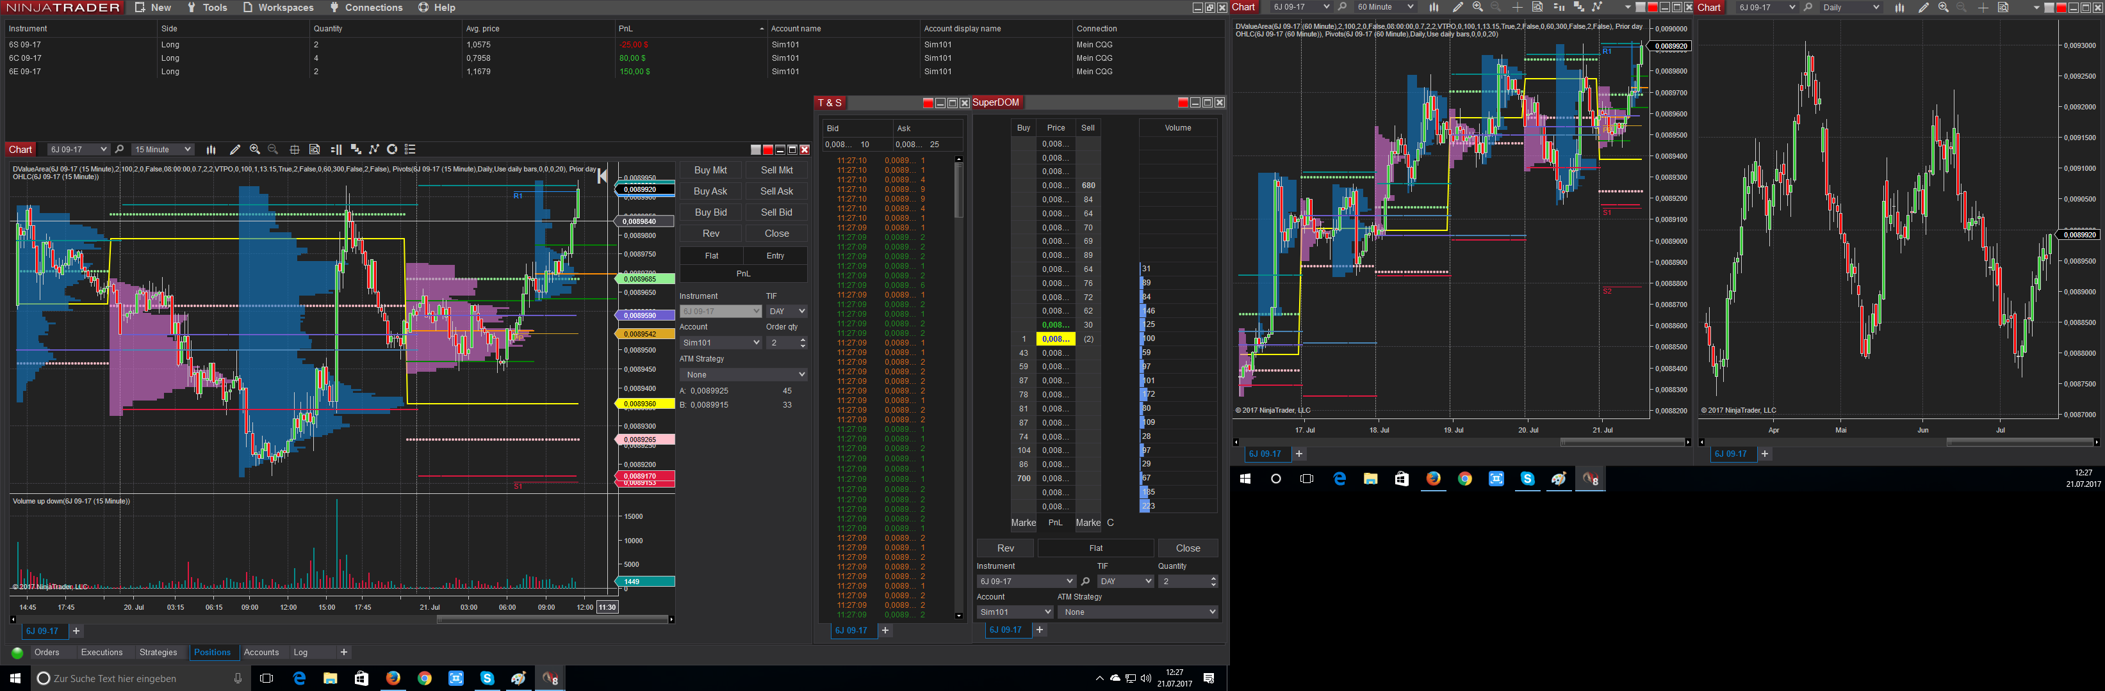2105x691 pixels.
Task: Toggle the crosshair cursor in the 15 Minute chart
Action: [x=294, y=149]
